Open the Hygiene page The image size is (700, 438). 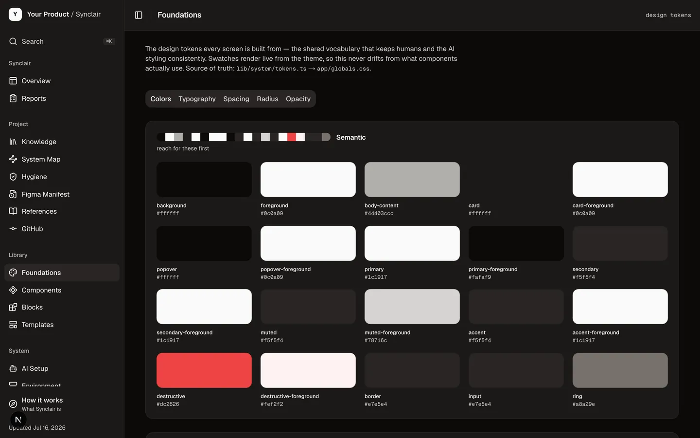click(x=62, y=177)
